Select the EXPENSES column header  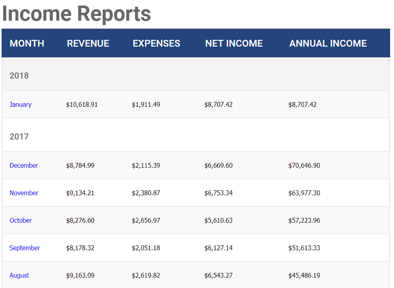coord(157,43)
